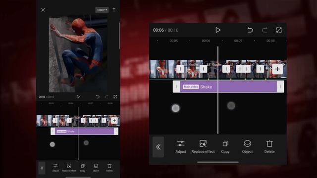Go back with double-chevron in phone toolbar

pyautogui.click(x=42, y=168)
